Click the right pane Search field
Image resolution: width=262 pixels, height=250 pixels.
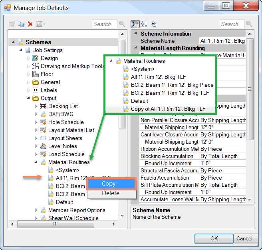pyautogui.click(x=232, y=24)
